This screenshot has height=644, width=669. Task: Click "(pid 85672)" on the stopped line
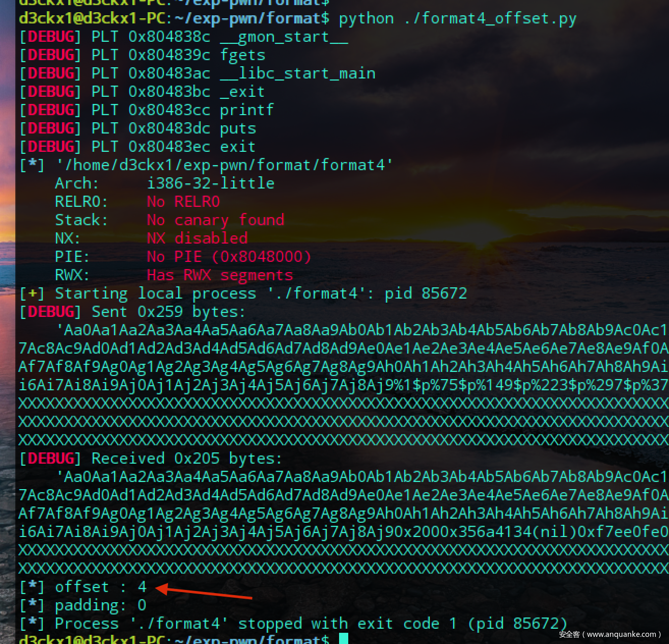pos(518,624)
